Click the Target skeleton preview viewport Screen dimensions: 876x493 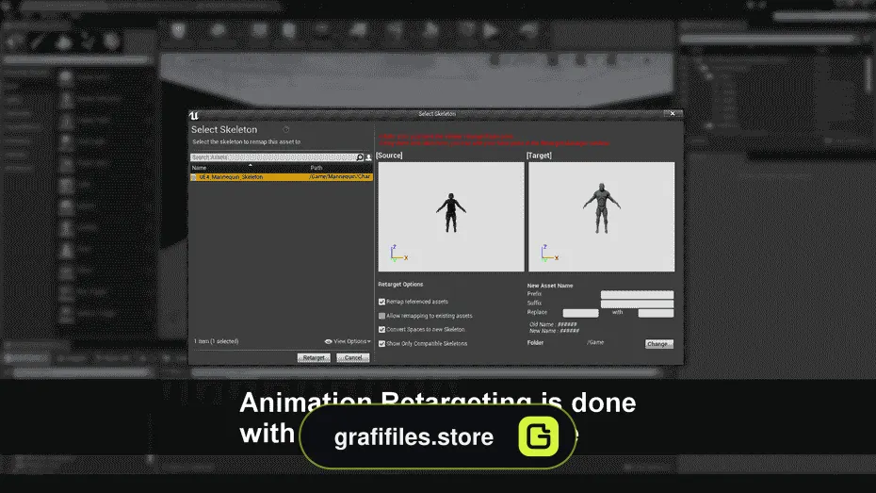point(601,217)
